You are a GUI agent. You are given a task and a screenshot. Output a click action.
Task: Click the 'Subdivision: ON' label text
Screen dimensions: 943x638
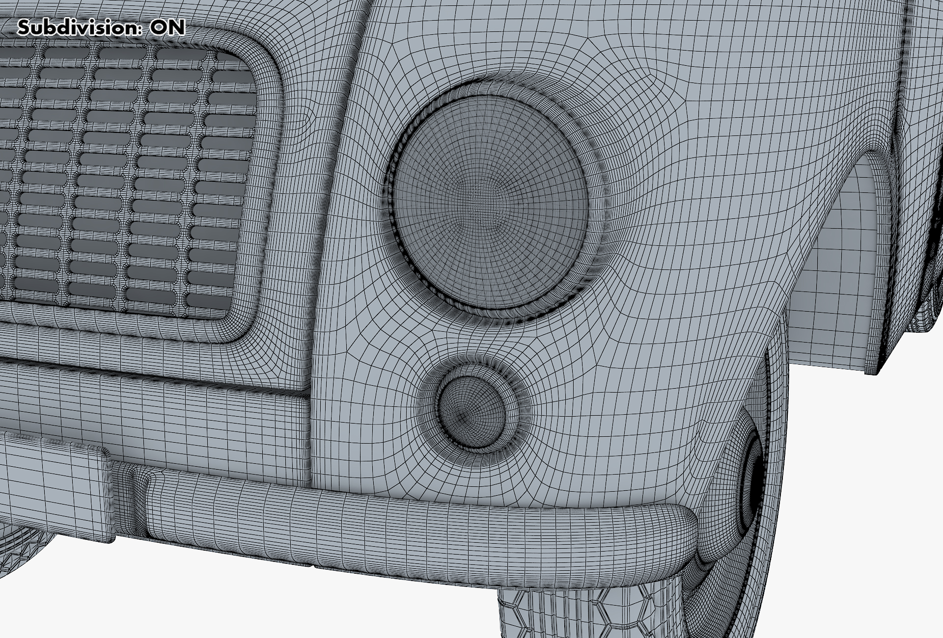coord(101,28)
